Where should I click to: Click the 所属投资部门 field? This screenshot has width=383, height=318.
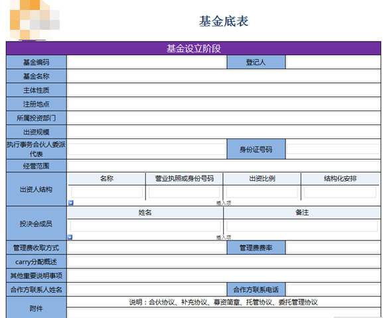point(224,119)
